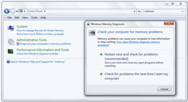This screenshot has width=188, height=102.
Task: Clear the memory search text
Action: click(x=183, y=11)
